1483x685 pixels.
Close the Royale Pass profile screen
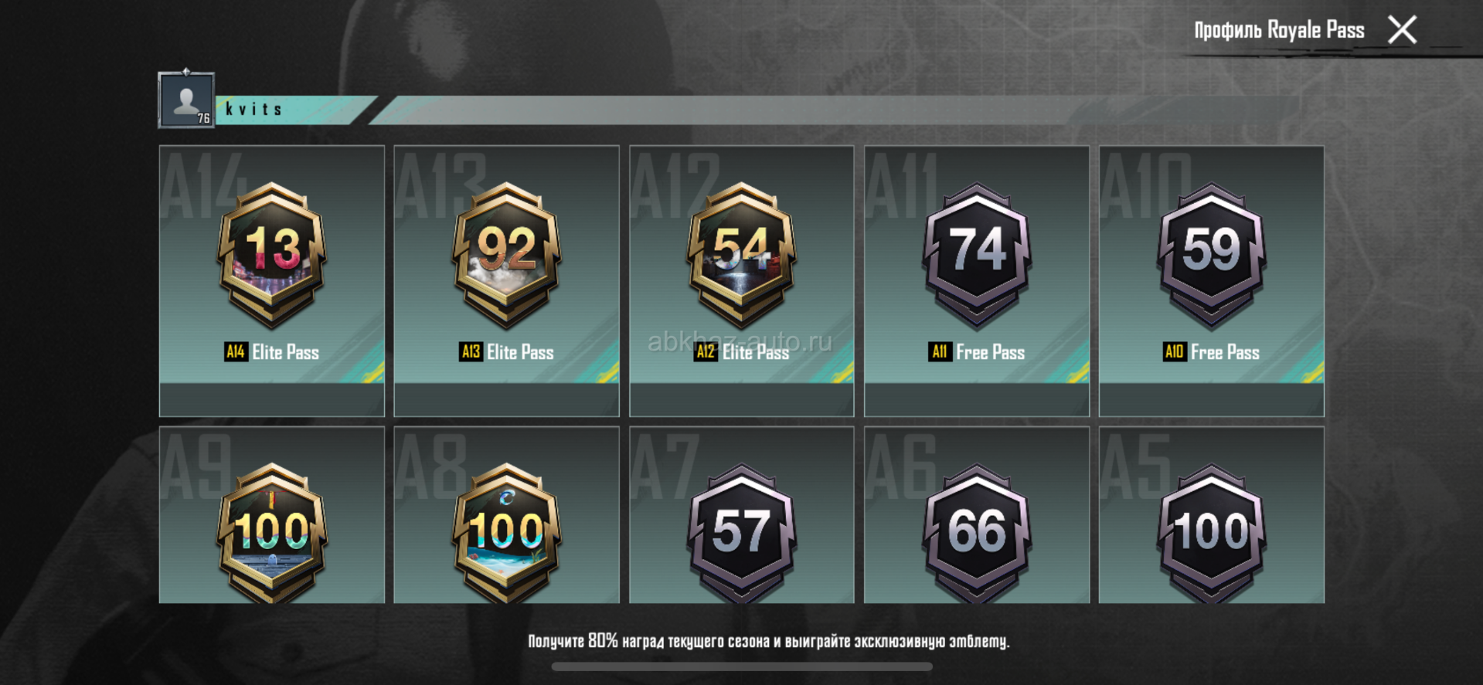coord(1402,30)
